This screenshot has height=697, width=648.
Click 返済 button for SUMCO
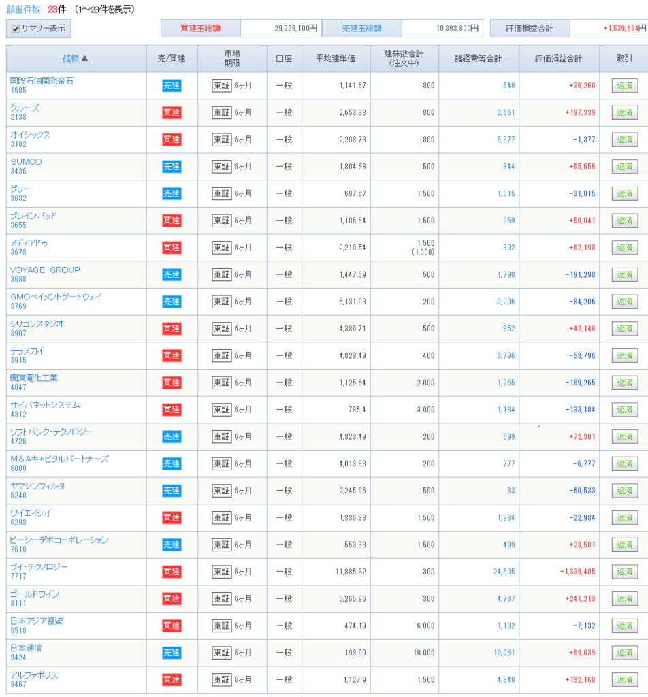(624, 167)
